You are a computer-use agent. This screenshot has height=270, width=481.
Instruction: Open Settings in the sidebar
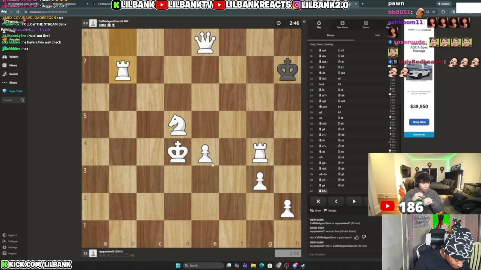click(x=10, y=247)
